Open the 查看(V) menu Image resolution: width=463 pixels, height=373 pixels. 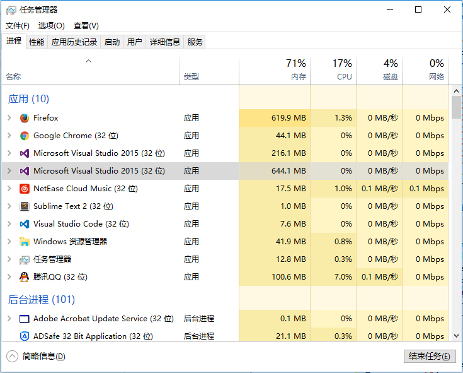coord(86,26)
